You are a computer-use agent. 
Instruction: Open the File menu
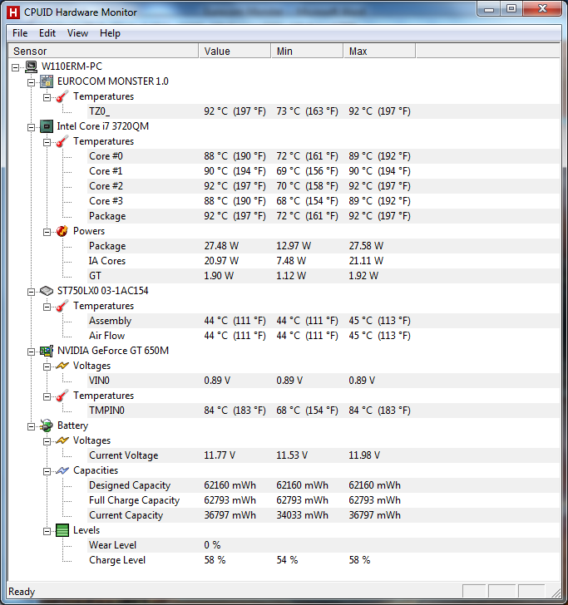click(20, 33)
